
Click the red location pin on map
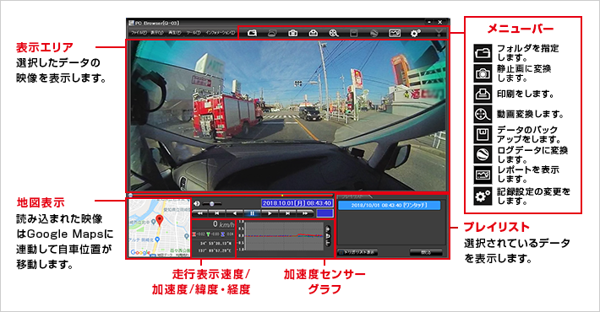pyautogui.click(x=160, y=220)
